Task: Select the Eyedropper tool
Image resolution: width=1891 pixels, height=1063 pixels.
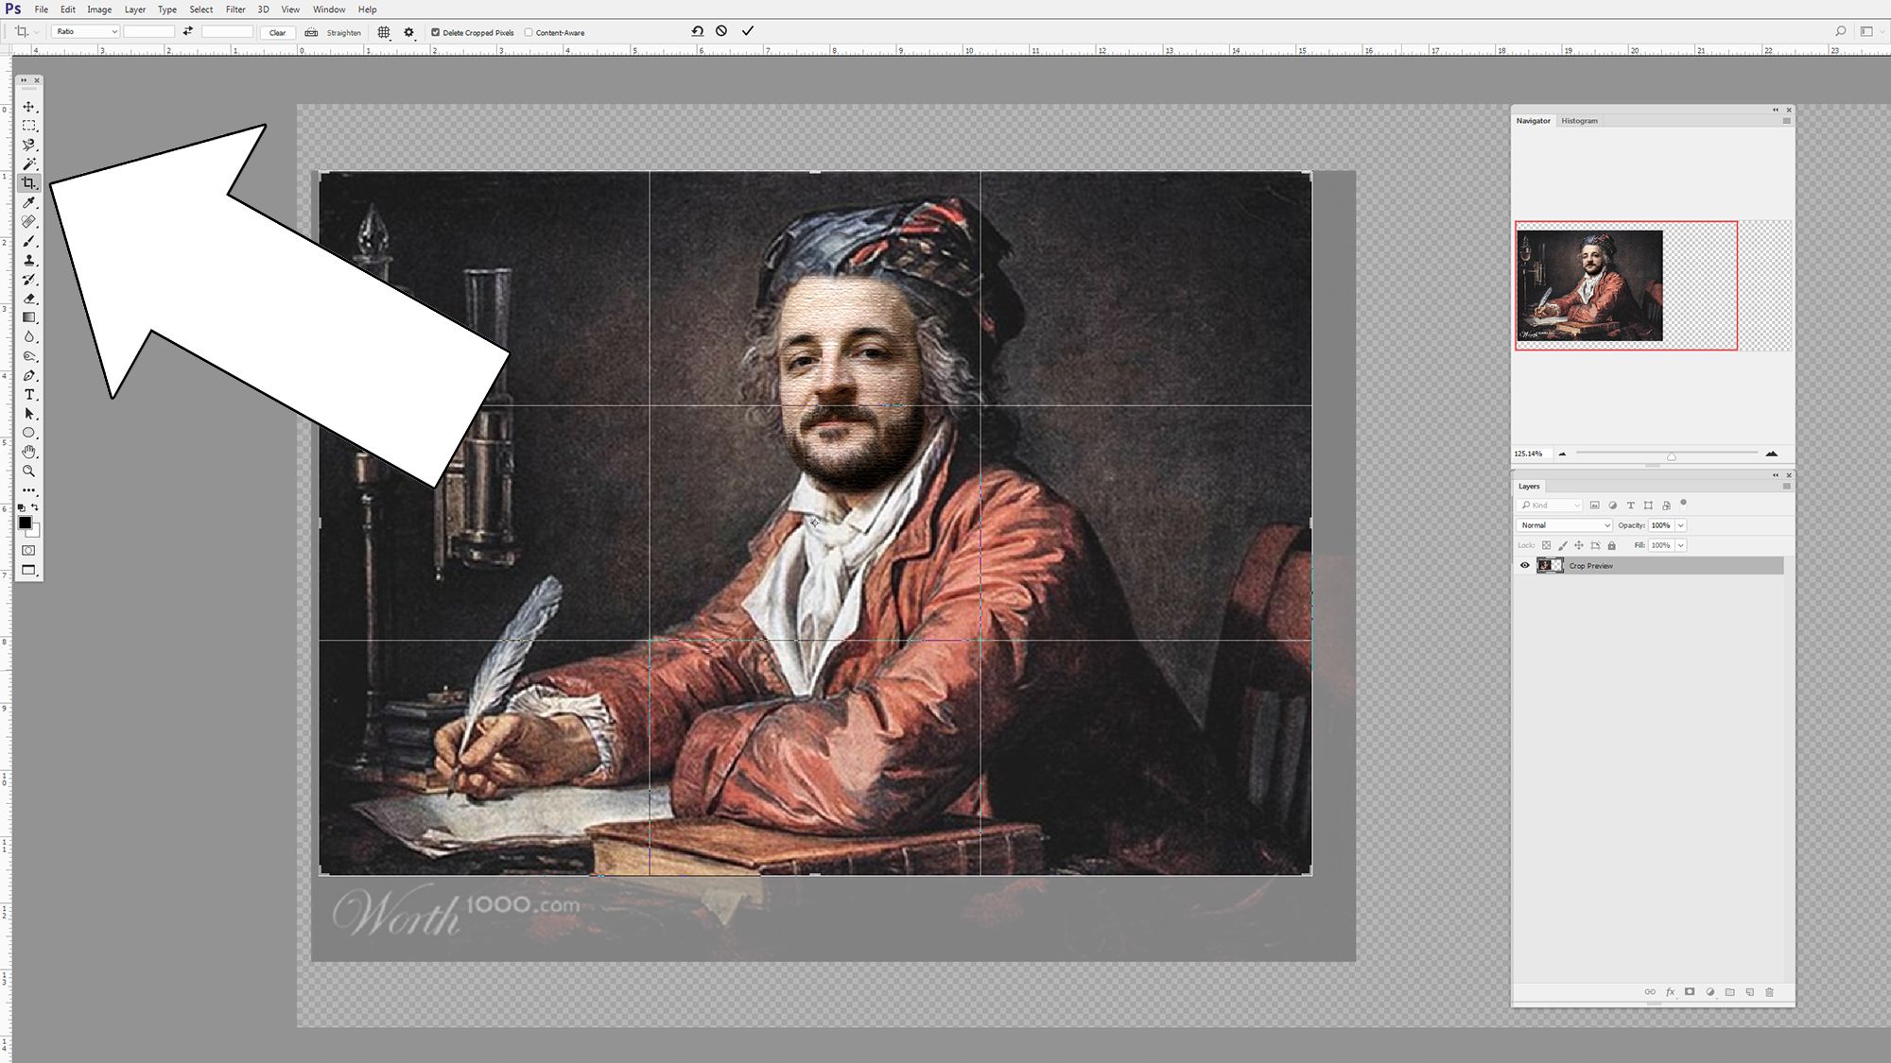Action: point(29,203)
